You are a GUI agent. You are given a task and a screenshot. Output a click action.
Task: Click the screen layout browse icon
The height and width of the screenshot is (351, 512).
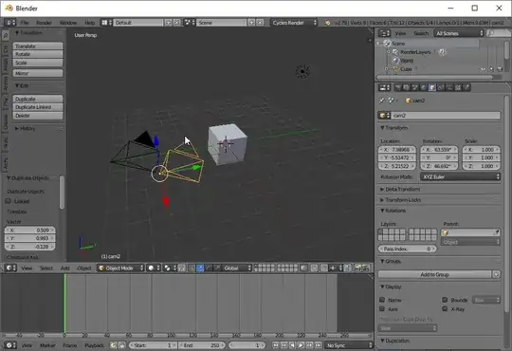(x=106, y=23)
